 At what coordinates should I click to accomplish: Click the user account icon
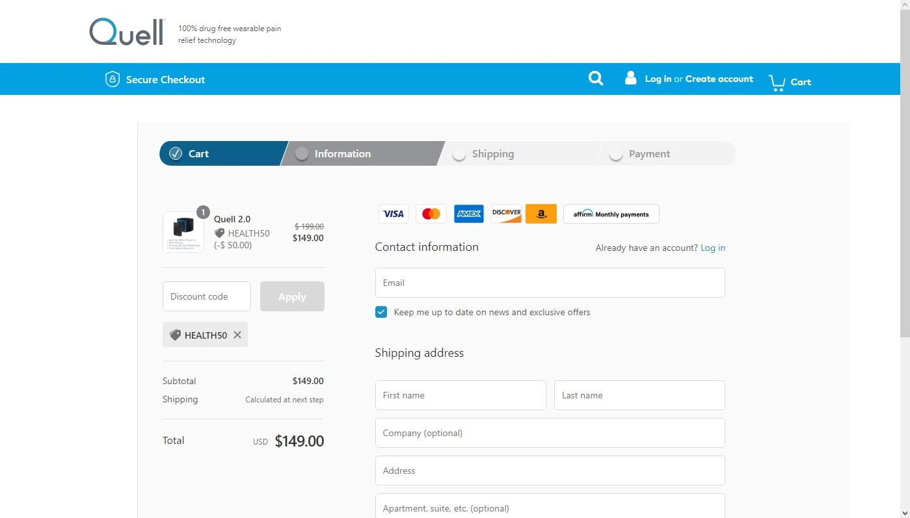(630, 78)
